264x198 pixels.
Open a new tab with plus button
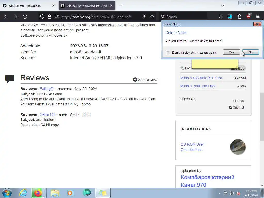pyautogui.click(x=121, y=6)
